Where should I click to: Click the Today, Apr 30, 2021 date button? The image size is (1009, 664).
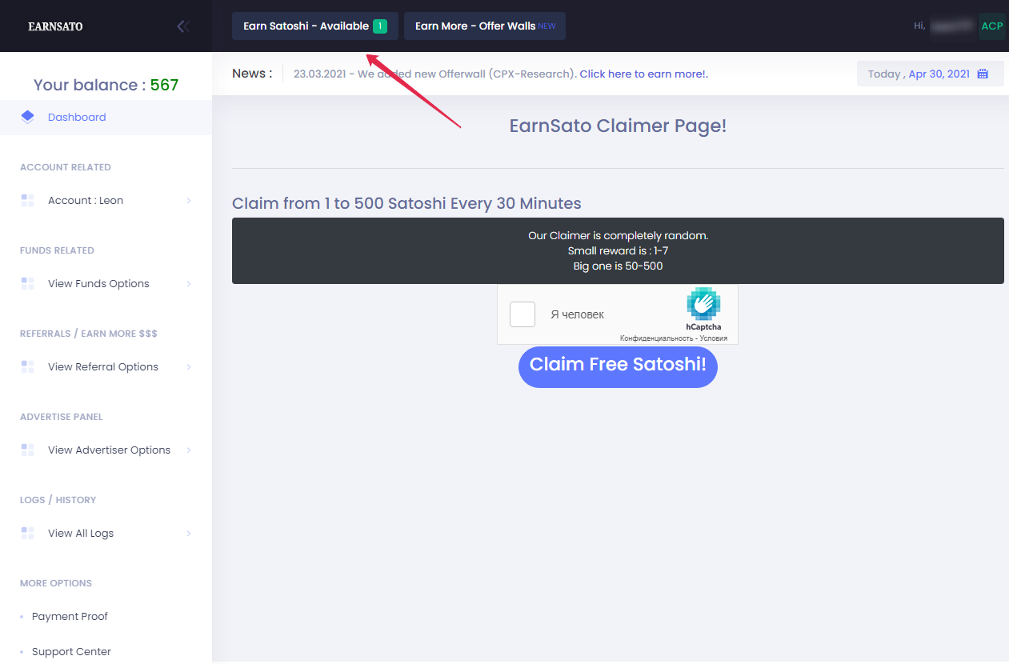931,74
